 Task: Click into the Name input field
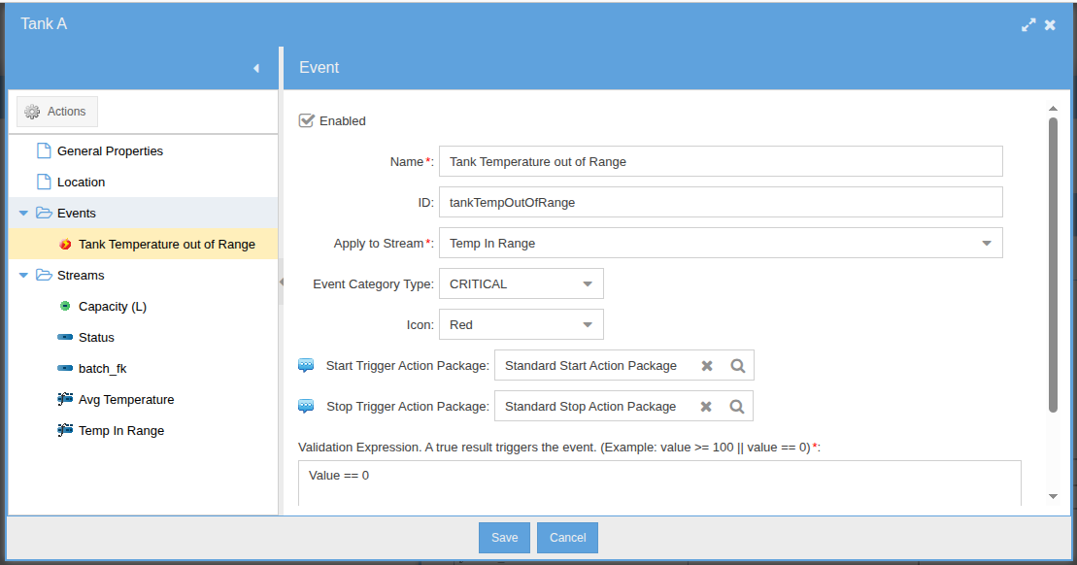point(721,161)
